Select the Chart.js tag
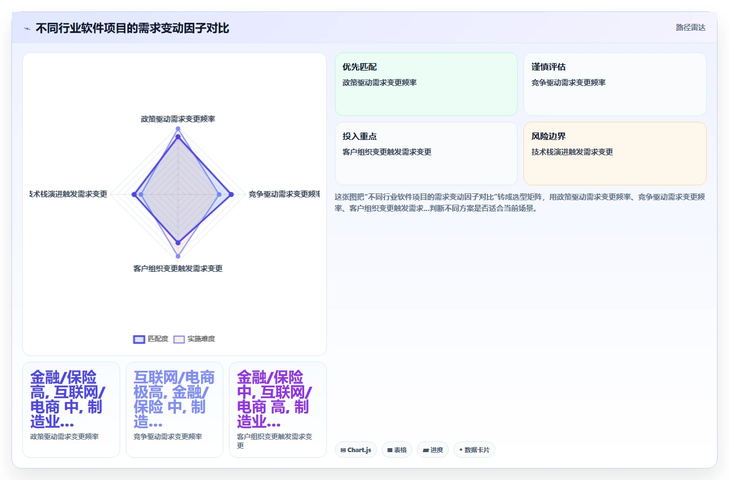The image size is (729, 480). 356,450
